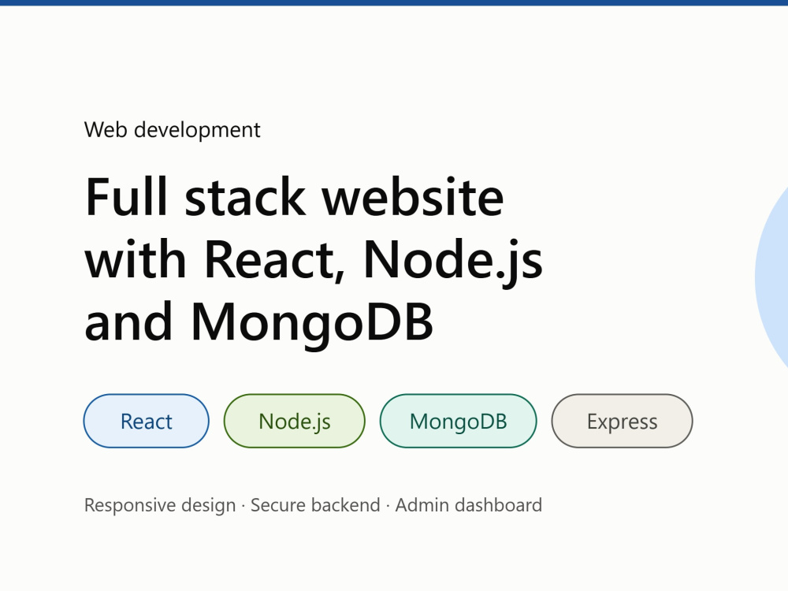Click the "Secure backend" text

pyautogui.click(x=315, y=505)
